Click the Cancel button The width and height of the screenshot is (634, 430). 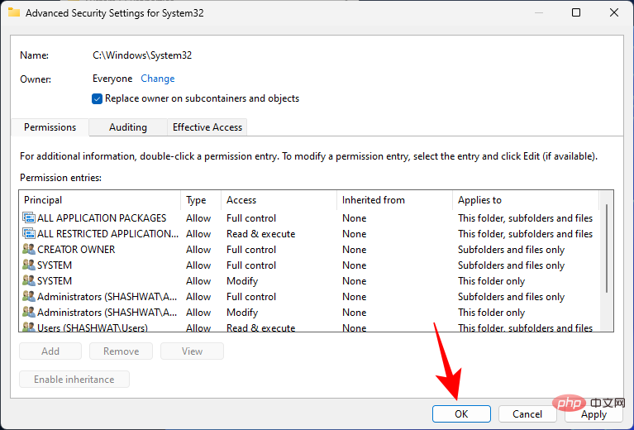pos(527,414)
